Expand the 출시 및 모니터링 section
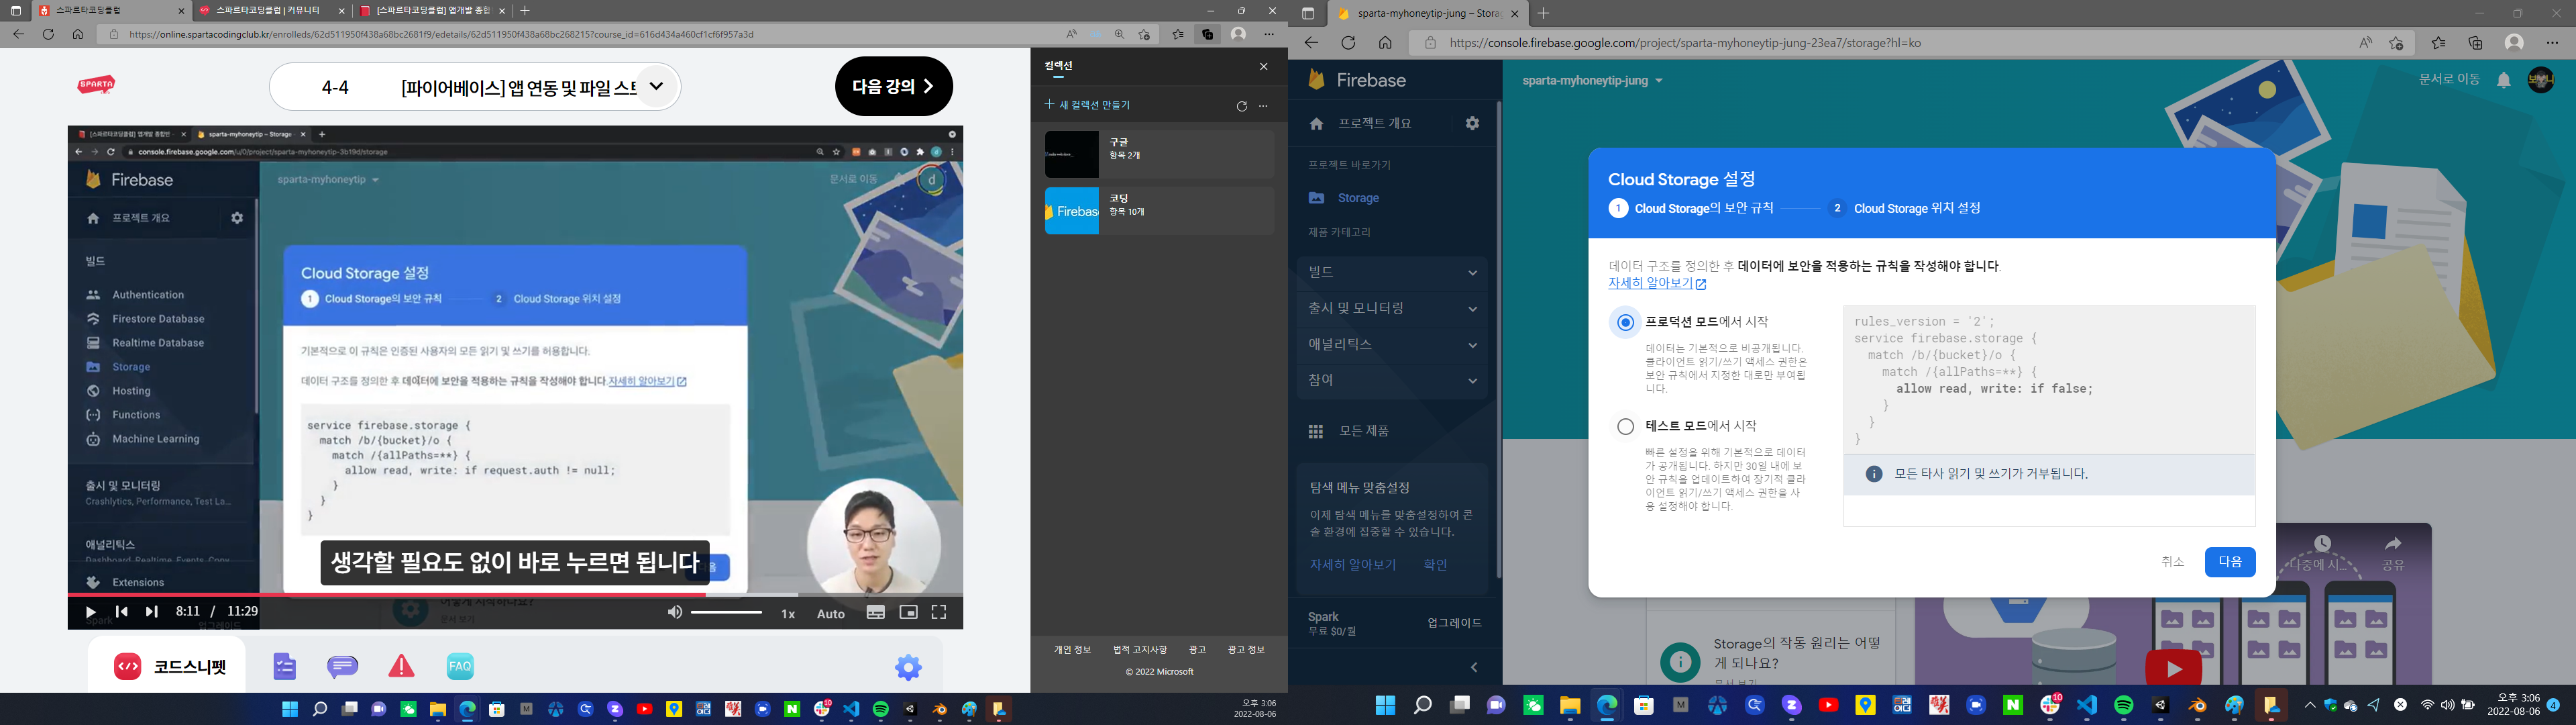 [1393, 308]
